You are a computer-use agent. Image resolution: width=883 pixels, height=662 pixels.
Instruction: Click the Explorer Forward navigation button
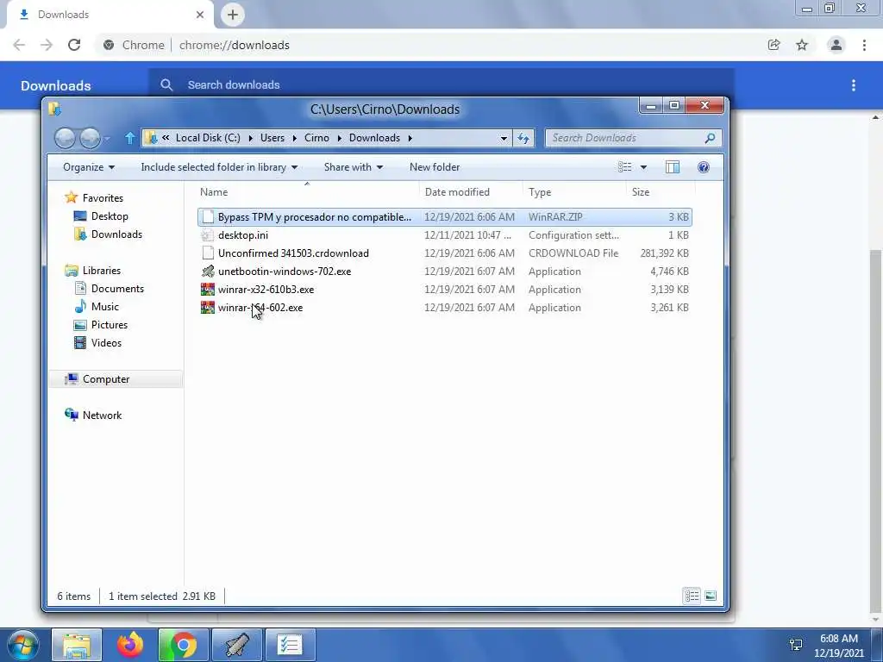[x=90, y=138]
